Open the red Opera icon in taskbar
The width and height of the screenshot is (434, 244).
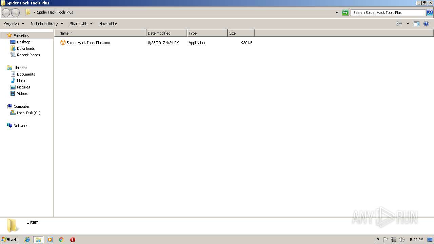tap(73, 240)
